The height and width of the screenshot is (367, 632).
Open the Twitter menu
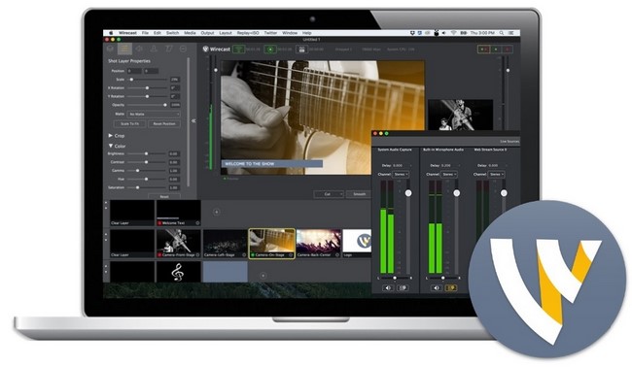click(270, 33)
